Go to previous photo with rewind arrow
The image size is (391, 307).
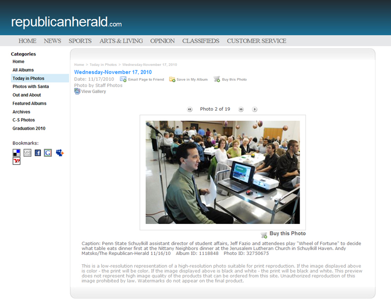tap(190, 110)
